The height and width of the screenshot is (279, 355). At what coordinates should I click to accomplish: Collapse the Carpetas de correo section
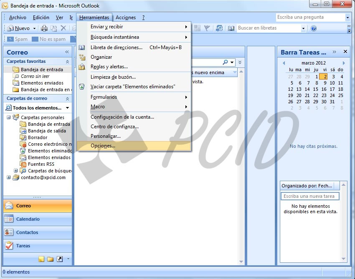(67, 99)
